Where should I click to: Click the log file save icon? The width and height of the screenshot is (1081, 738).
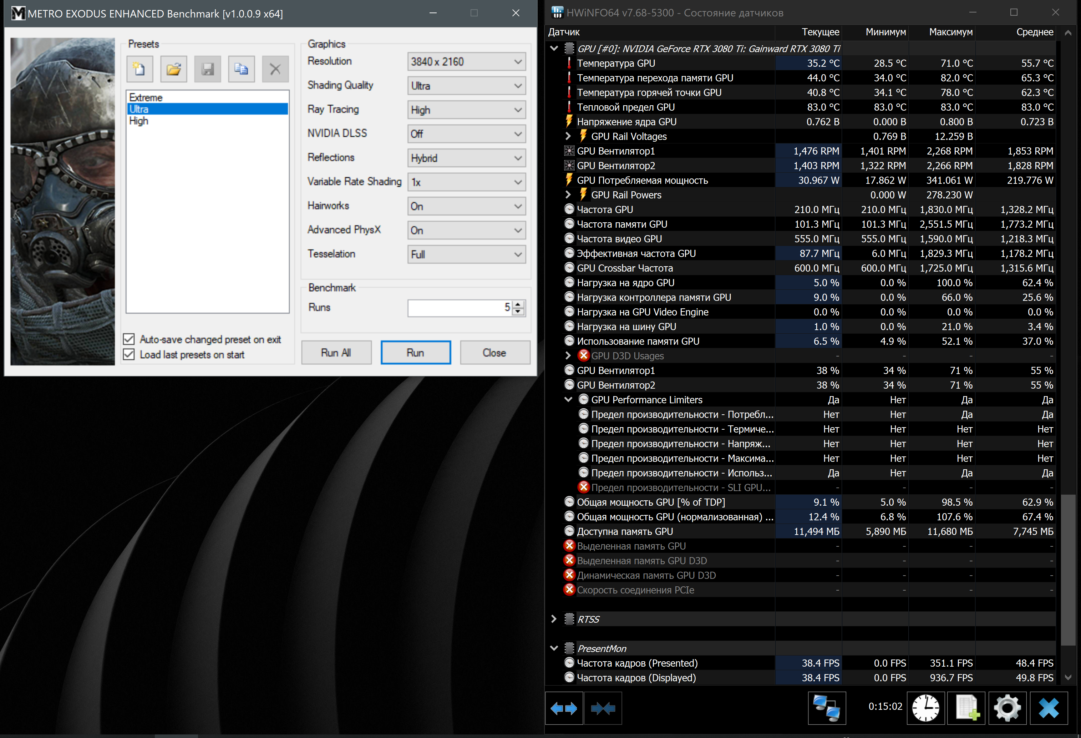click(x=966, y=708)
